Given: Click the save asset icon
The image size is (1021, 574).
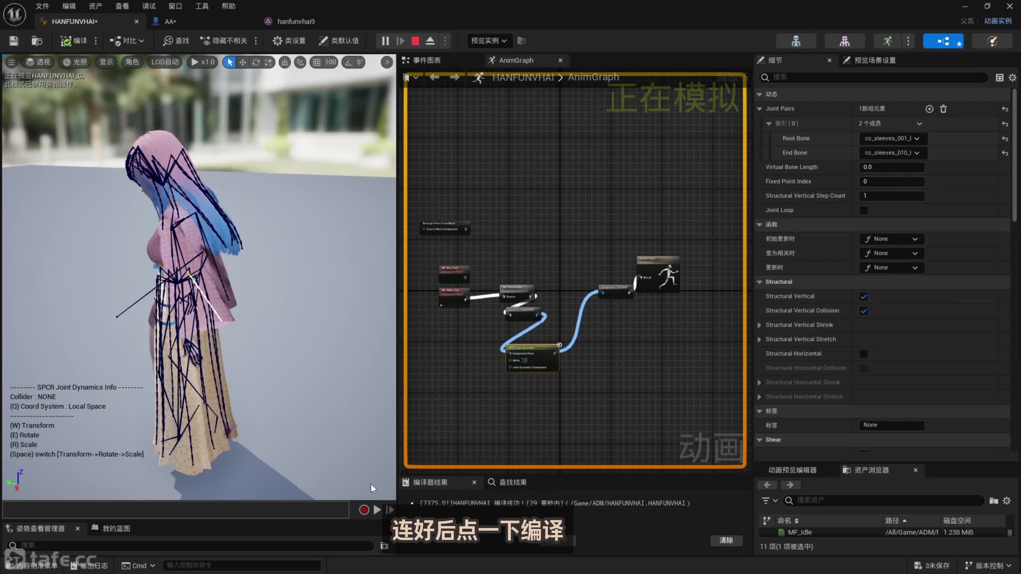Looking at the screenshot, I should pos(14,41).
